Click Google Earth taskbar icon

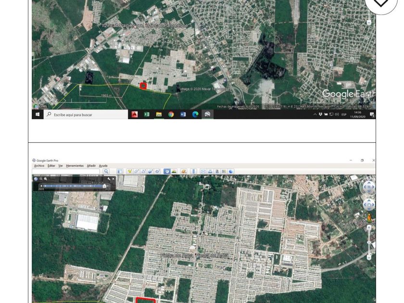(207, 114)
